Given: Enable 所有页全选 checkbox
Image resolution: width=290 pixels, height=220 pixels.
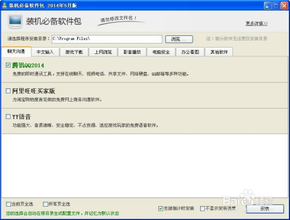Looking at the screenshot, I should 45,204.
